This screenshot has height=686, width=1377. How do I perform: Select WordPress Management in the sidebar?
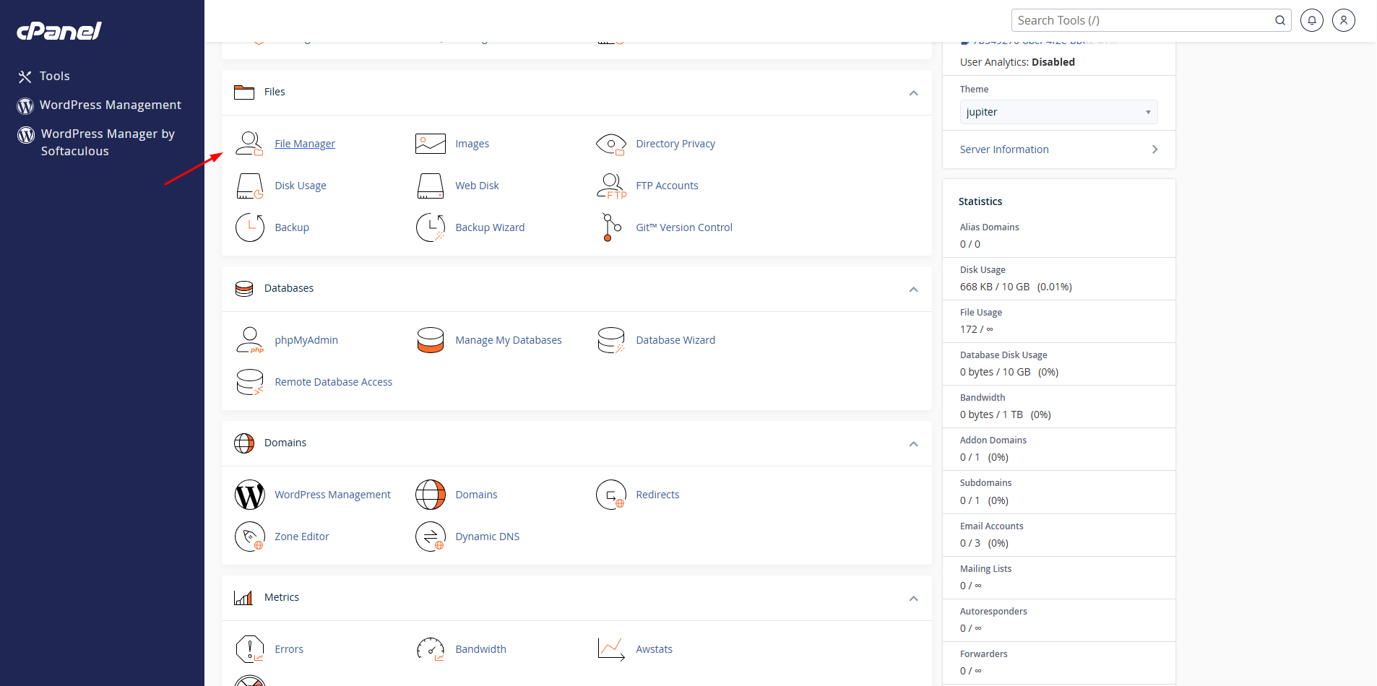click(99, 105)
